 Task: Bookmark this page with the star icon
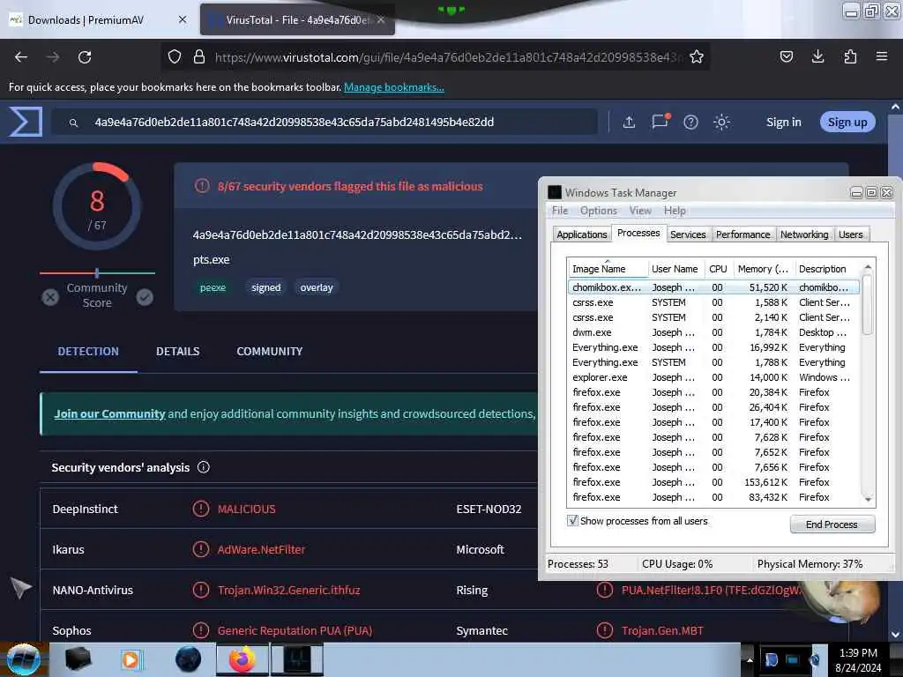pos(697,57)
